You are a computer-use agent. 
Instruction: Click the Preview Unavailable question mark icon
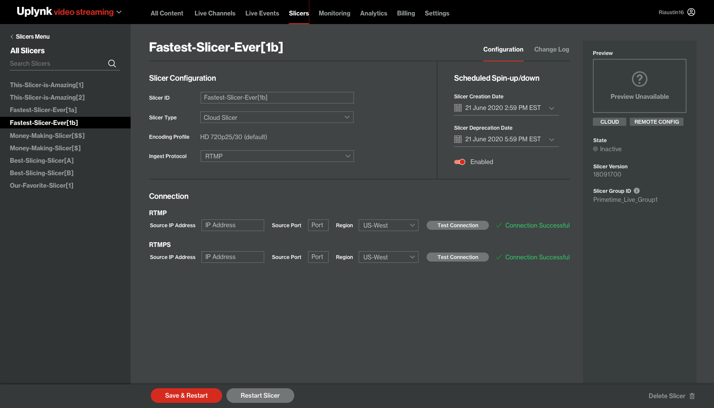point(639,79)
